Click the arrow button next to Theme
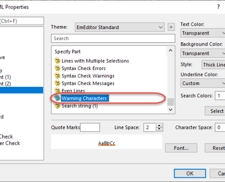The image size is (225, 182). pyautogui.click(x=171, y=27)
